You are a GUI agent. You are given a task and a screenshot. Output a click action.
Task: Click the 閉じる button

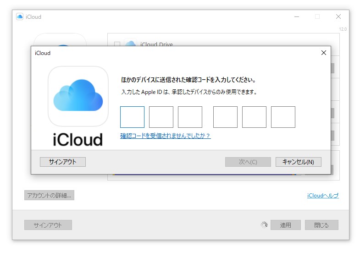(321, 225)
